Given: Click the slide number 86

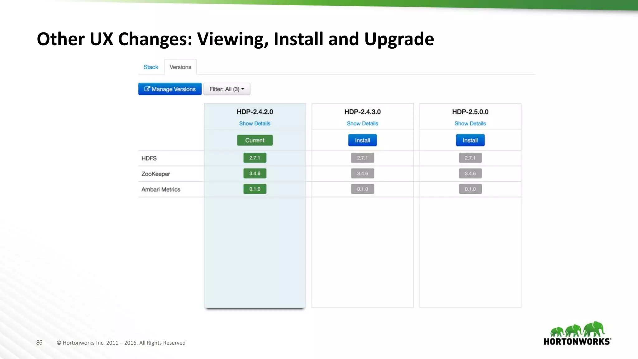Looking at the screenshot, I should pos(39,342).
